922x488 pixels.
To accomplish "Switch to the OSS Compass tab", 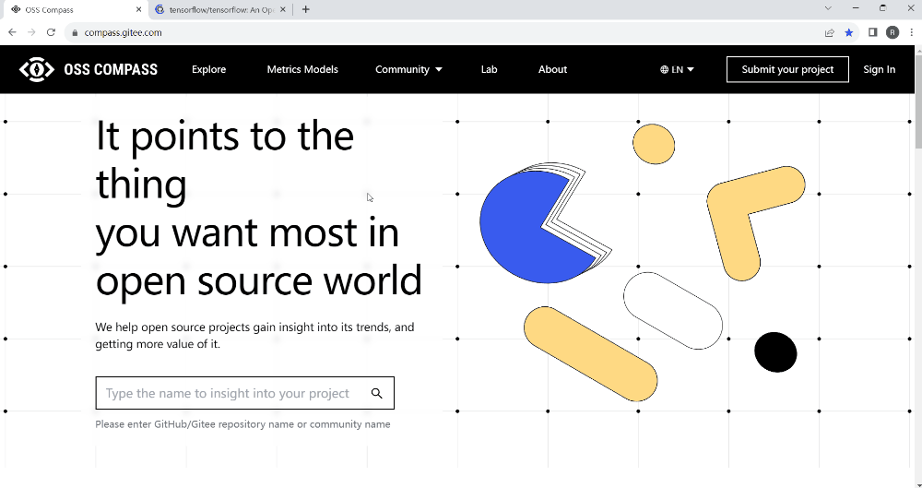I will pos(76,9).
